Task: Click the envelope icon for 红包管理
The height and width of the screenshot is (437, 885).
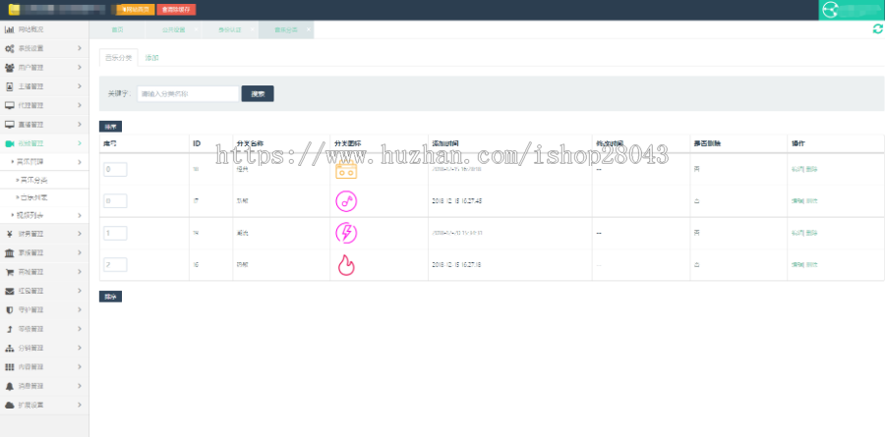Action: tap(10, 291)
